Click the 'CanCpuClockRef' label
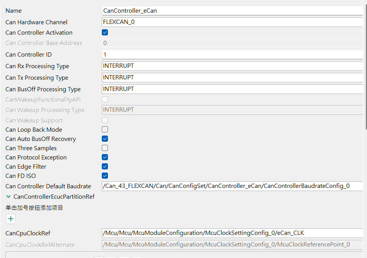 [28, 233]
